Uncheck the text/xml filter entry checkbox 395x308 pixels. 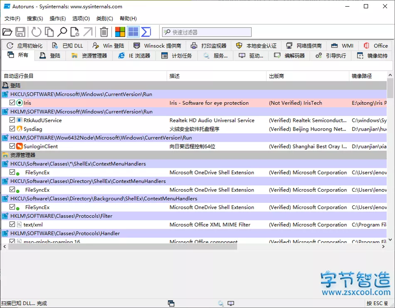(12, 224)
